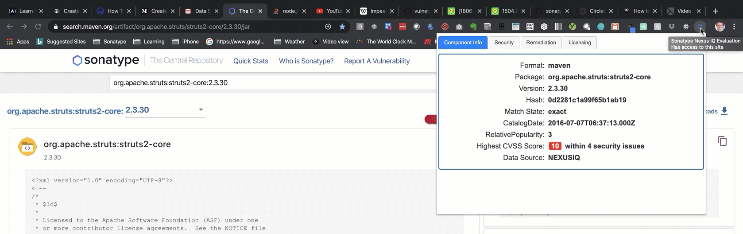Close the active The Central Repository tab
Screen dimensions: 743x234
(260, 11)
